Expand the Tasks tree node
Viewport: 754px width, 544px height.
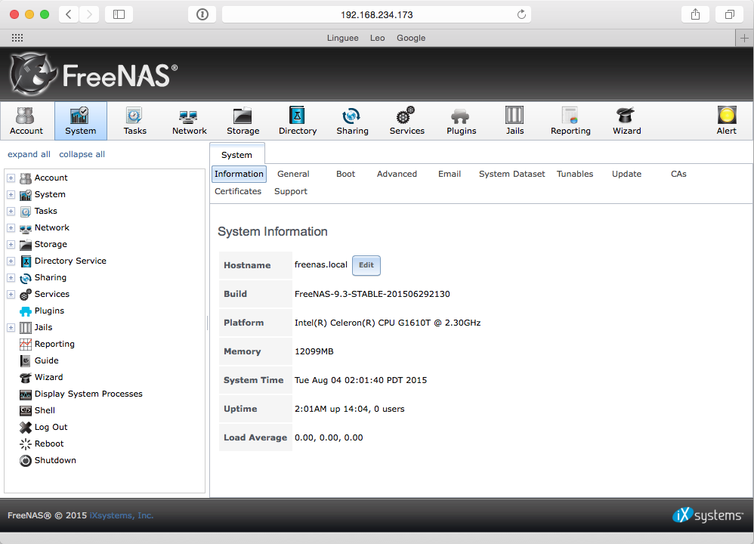tap(11, 211)
